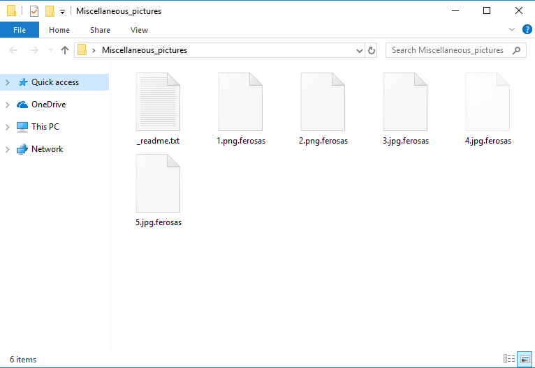Screen dimensions: 535x368
Task: Click the 1.png.ferosas file name
Action: pyautogui.click(x=241, y=141)
